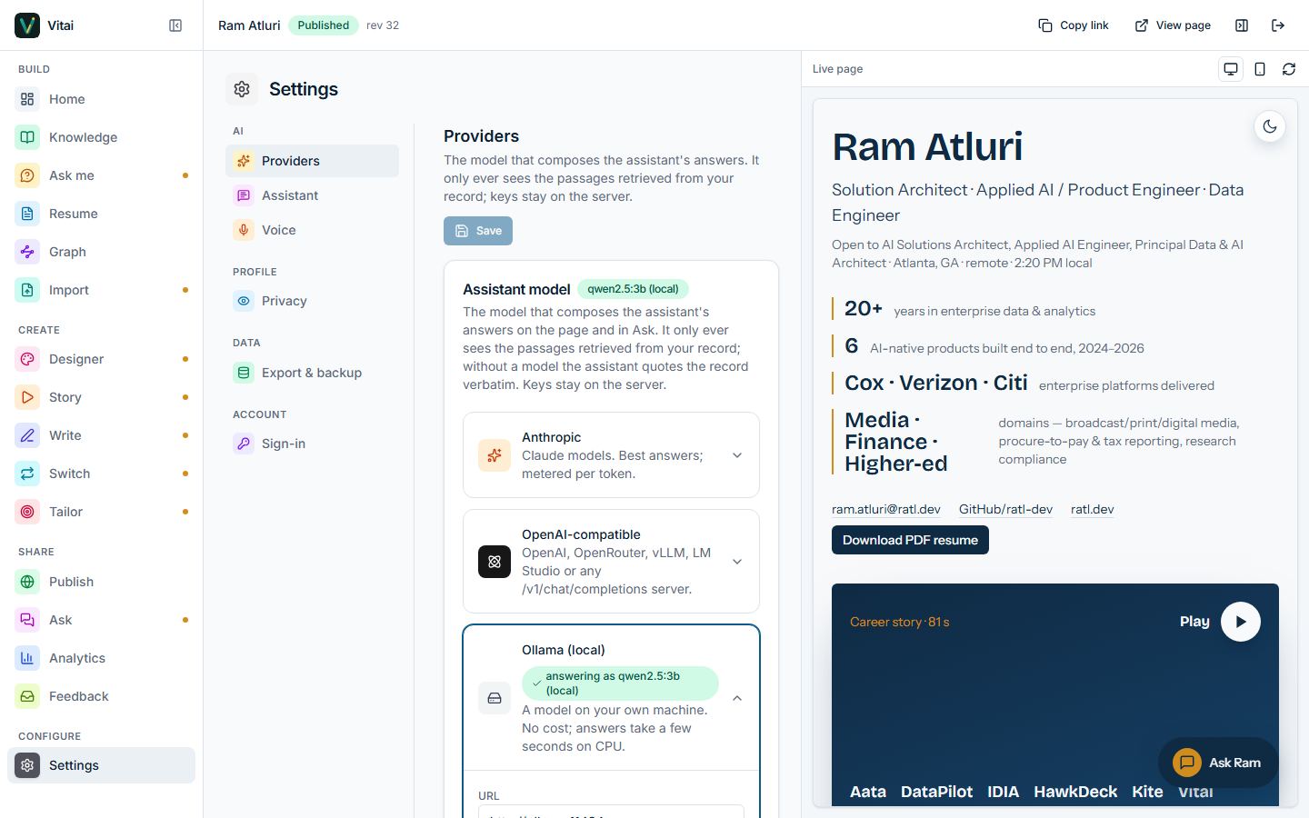This screenshot has height=818, width=1309.
Task: Click the Story play icon
Action: coord(27,397)
